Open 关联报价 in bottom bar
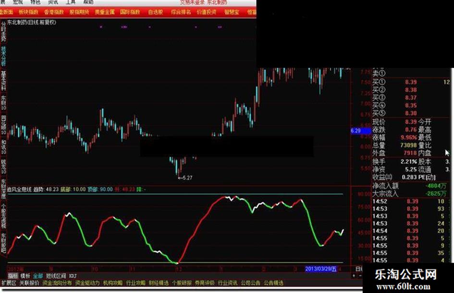The width and height of the screenshot is (454, 293). coord(29,283)
